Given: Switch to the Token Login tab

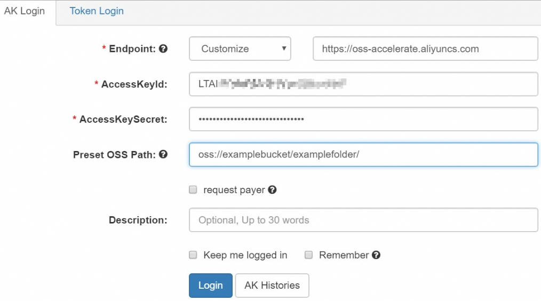Looking at the screenshot, I should (97, 11).
